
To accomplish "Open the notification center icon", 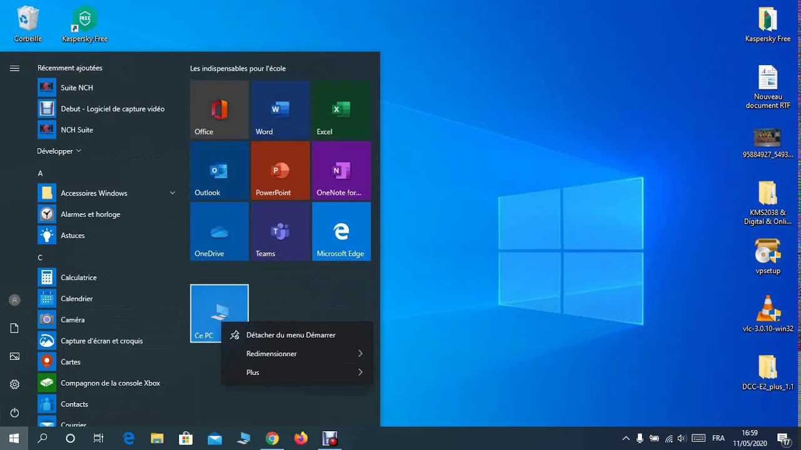I will (783, 438).
